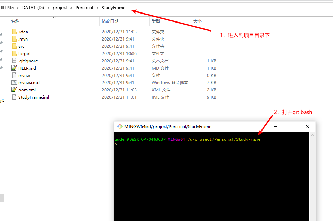Click the $ prompt line in Git Bash

tap(116, 144)
